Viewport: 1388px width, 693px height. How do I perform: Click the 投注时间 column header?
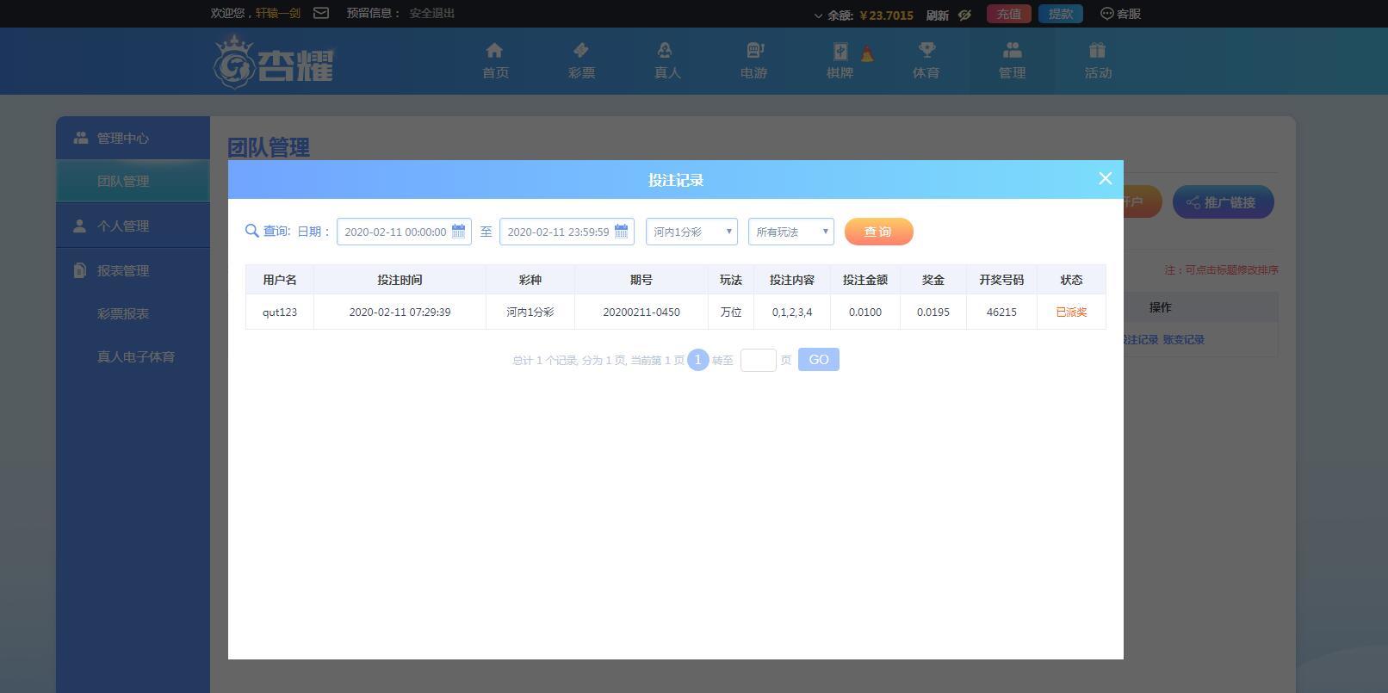400,280
